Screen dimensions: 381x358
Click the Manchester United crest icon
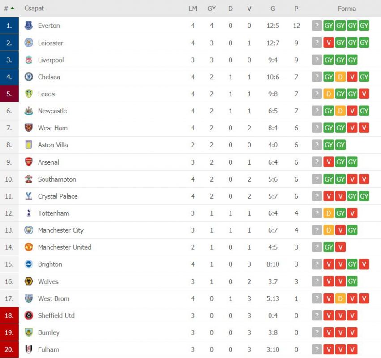(x=29, y=247)
